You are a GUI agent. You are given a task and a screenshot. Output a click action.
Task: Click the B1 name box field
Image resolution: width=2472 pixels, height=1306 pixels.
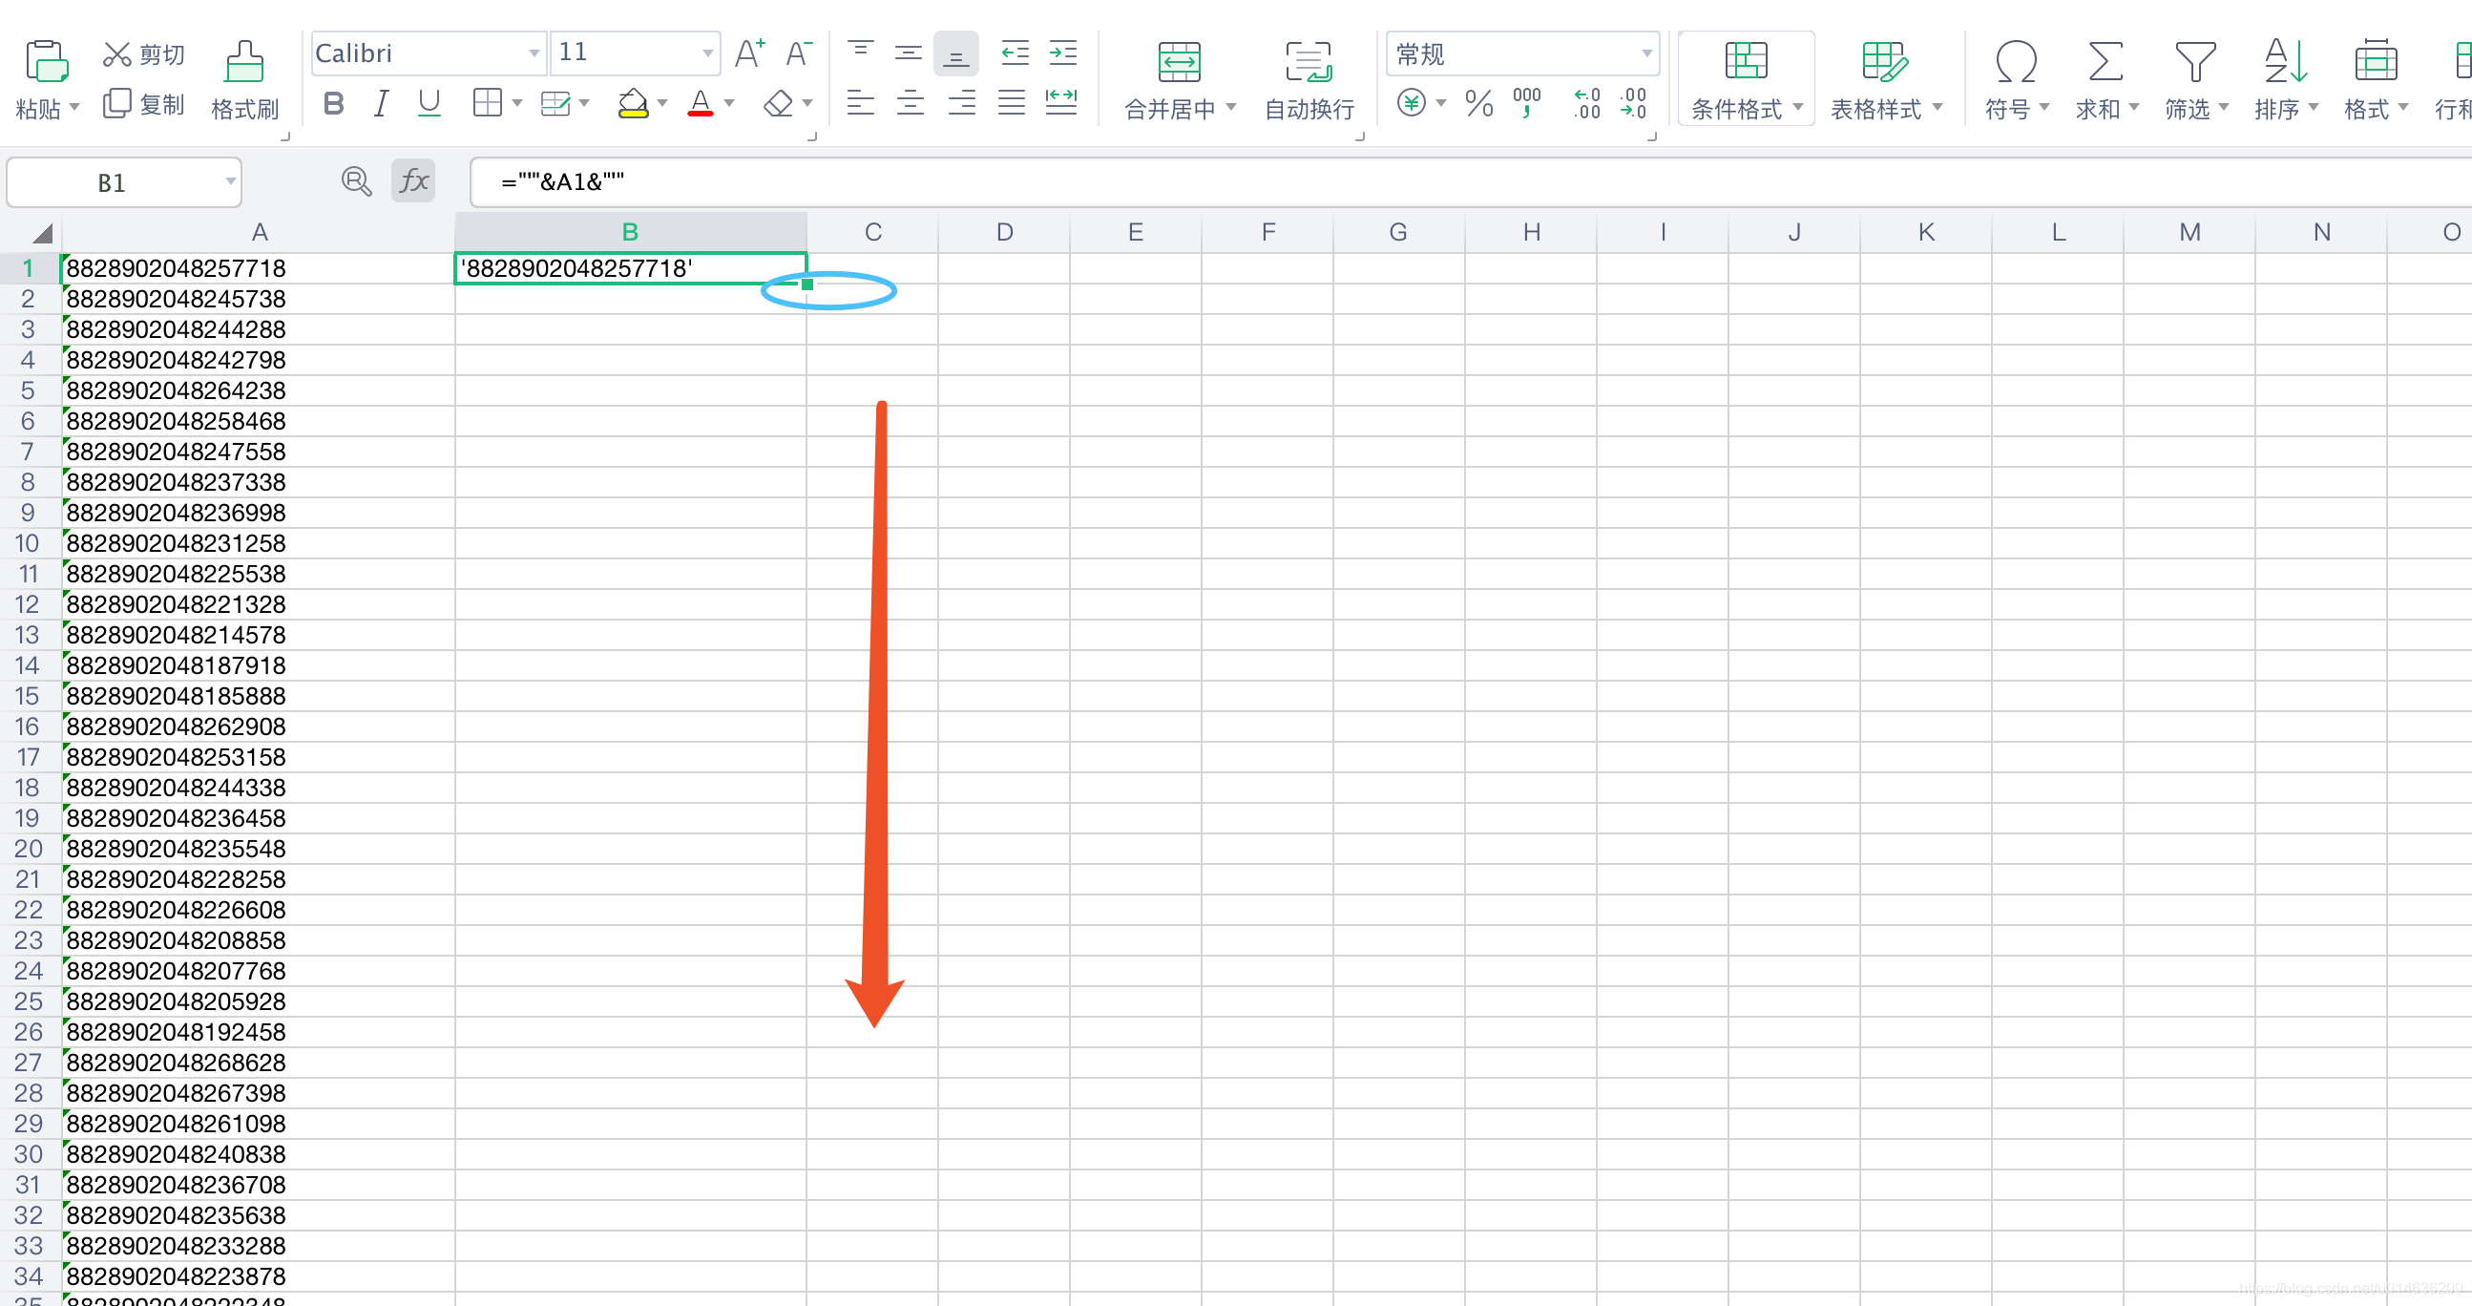coord(113,182)
